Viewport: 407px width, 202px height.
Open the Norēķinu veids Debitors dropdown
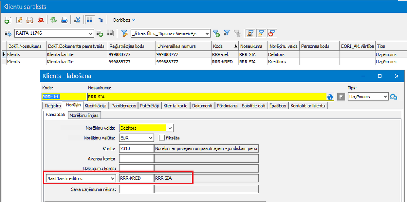pyautogui.click(x=170, y=128)
